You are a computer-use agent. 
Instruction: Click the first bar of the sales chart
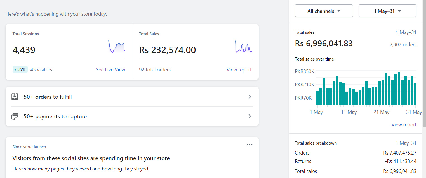[x=317, y=98]
